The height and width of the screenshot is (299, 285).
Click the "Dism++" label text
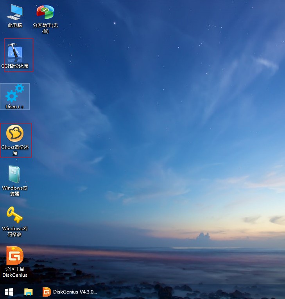(x=15, y=107)
